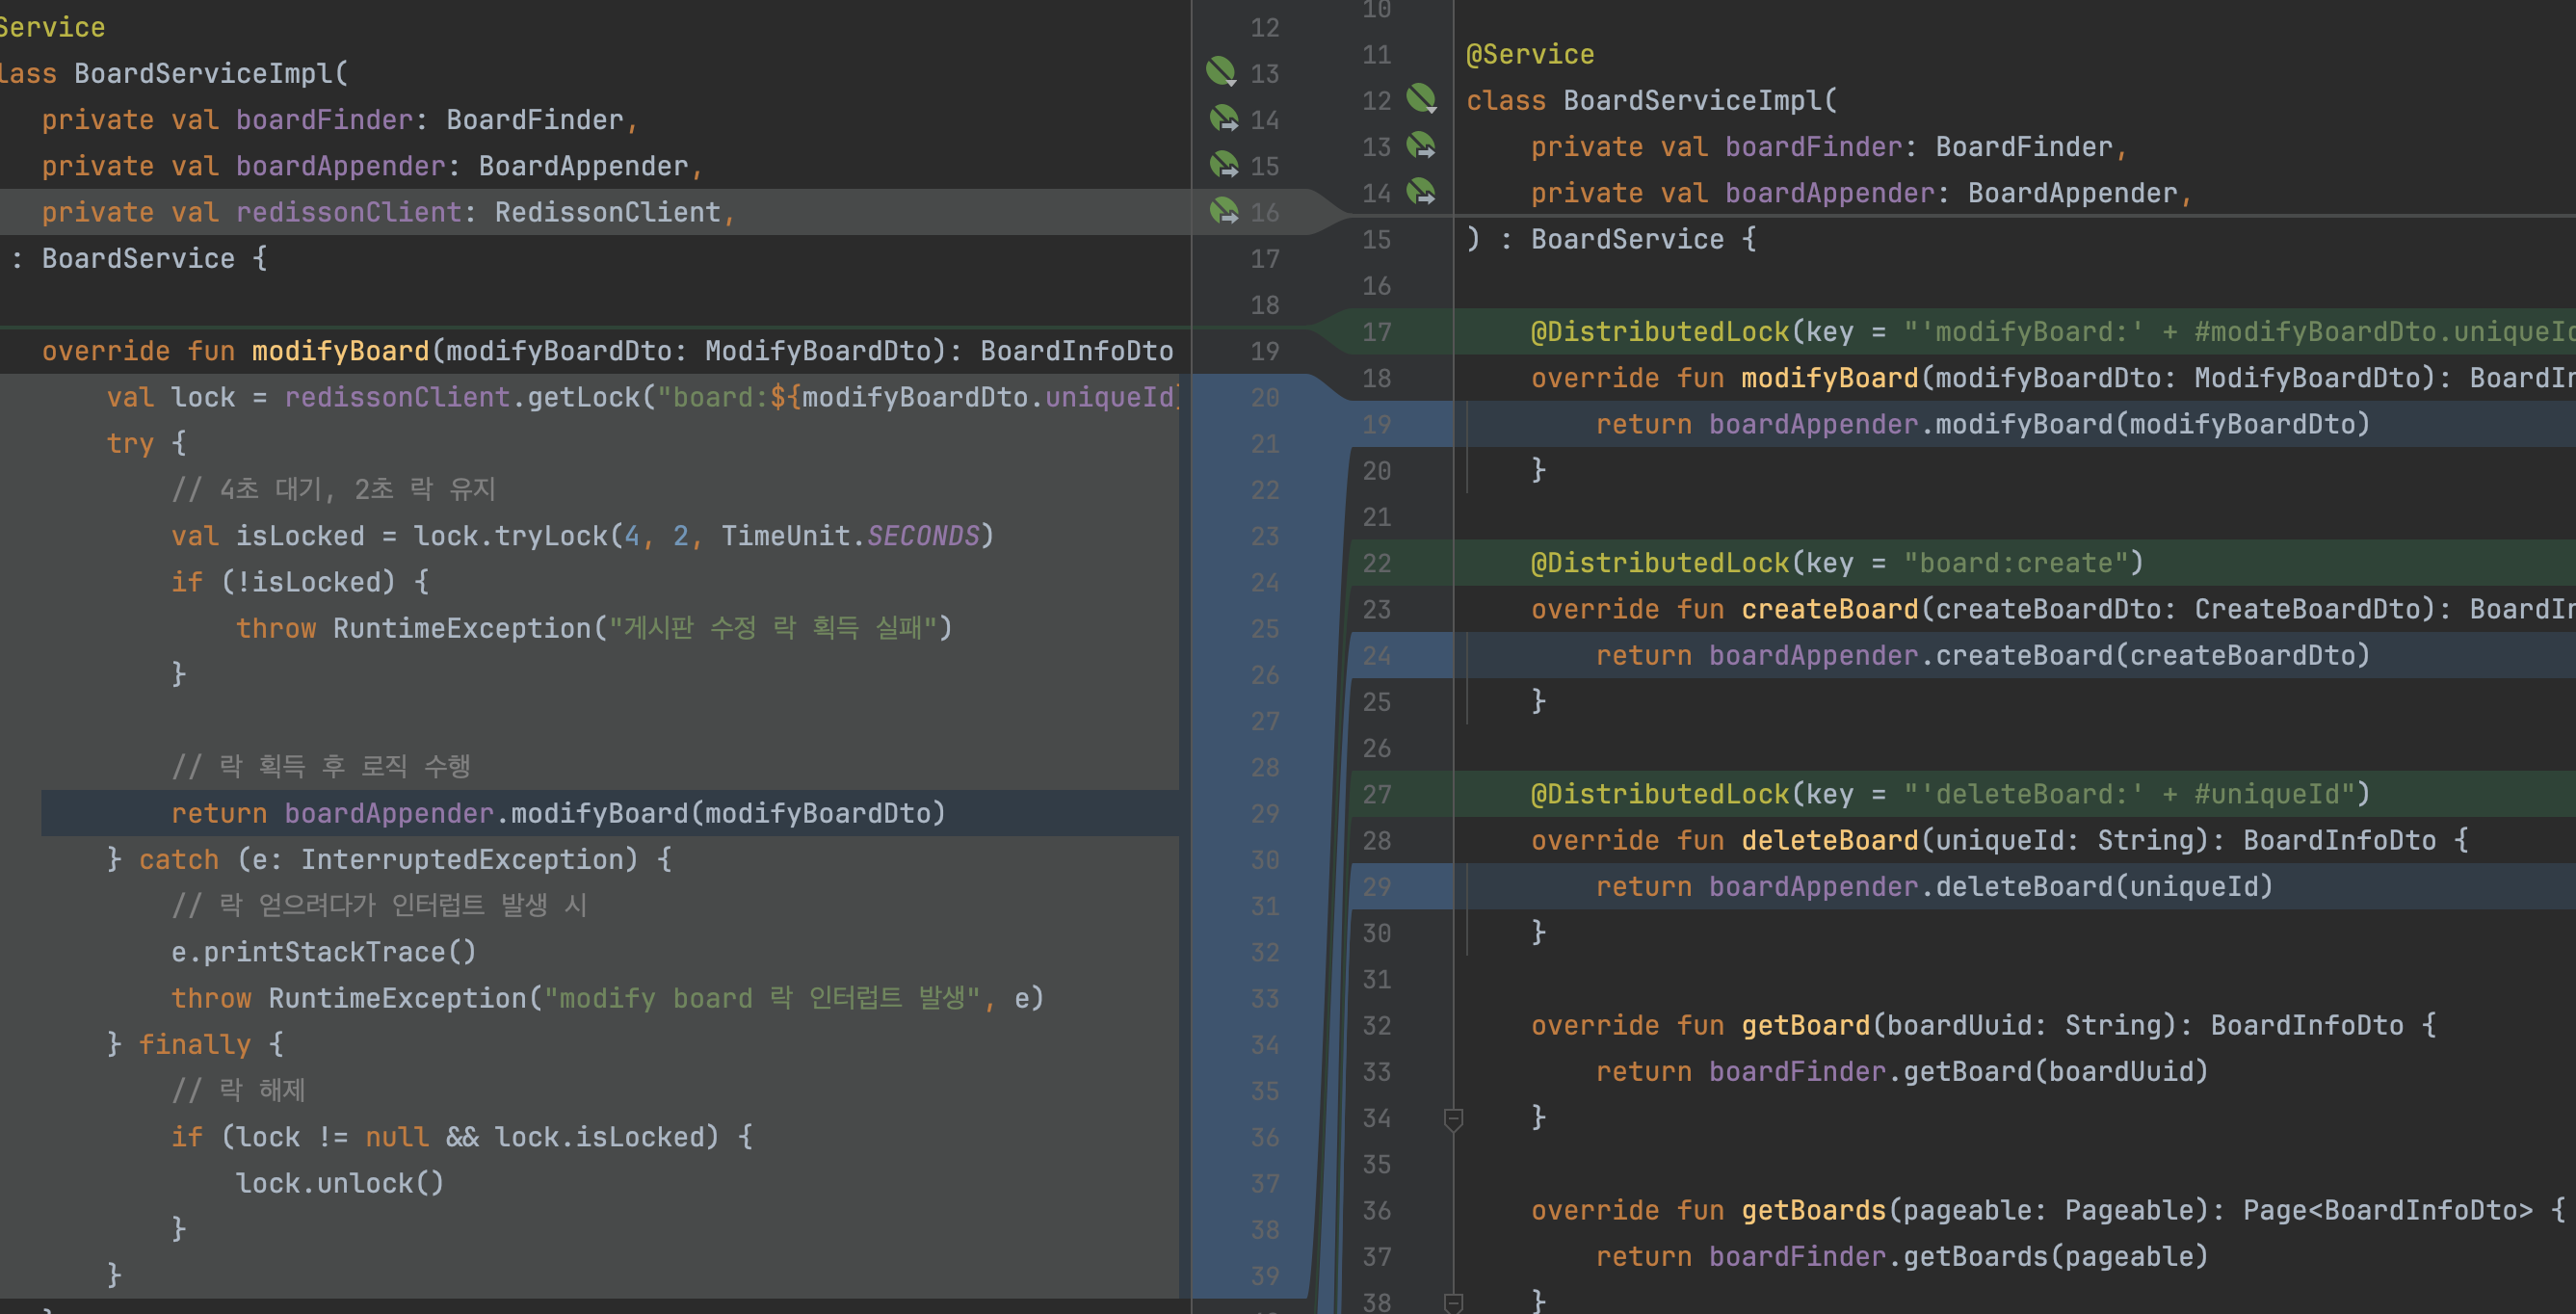Image resolution: width=2576 pixels, height=1314 pixels.
Task: Click the DistributedLock annotation on modifyBoard
Action: pos(1660,332)
